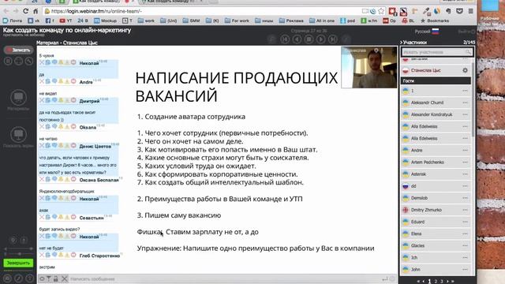Click the block icon next to Денис Цветов
505x284 pixels.
(73, 146)
